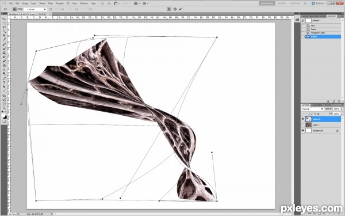Open the Custom warp style dropdown

[x=35, y=9]
